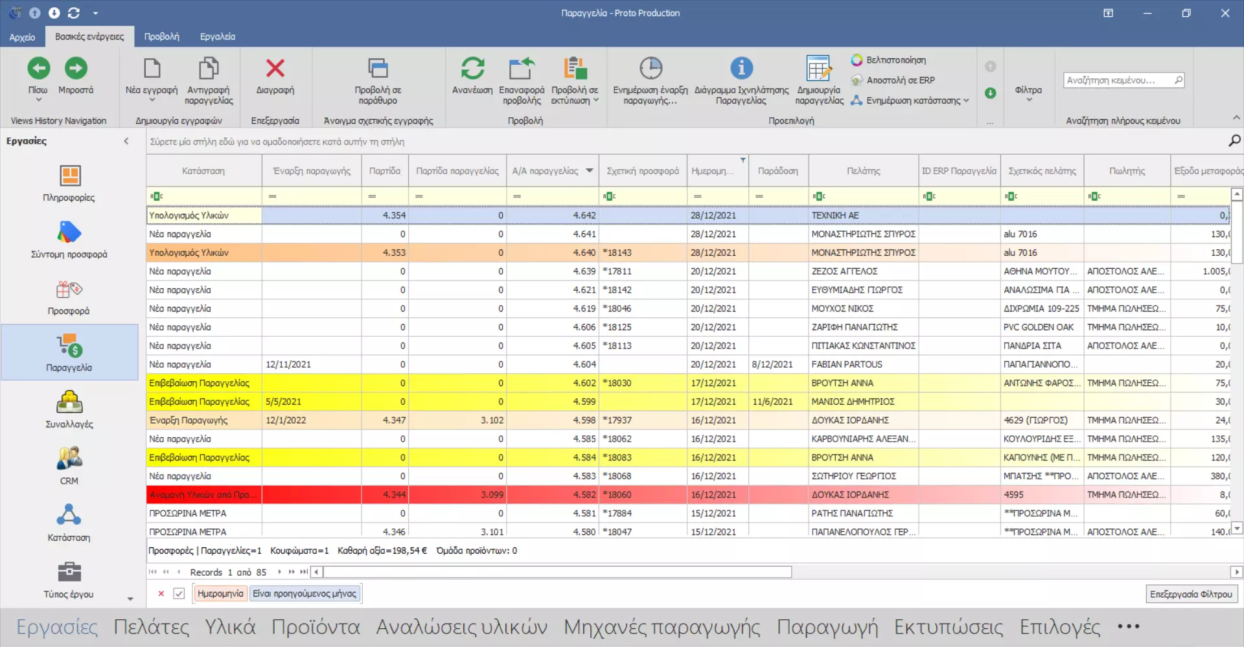Open Σύντομη προσφορά in the sidebar

[69, 234]
